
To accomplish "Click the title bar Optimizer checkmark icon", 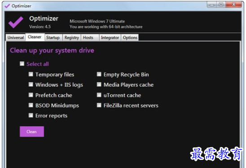I will point(7,6).
